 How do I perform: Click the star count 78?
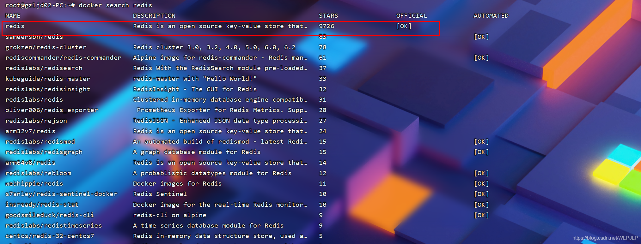coord(323,47)
